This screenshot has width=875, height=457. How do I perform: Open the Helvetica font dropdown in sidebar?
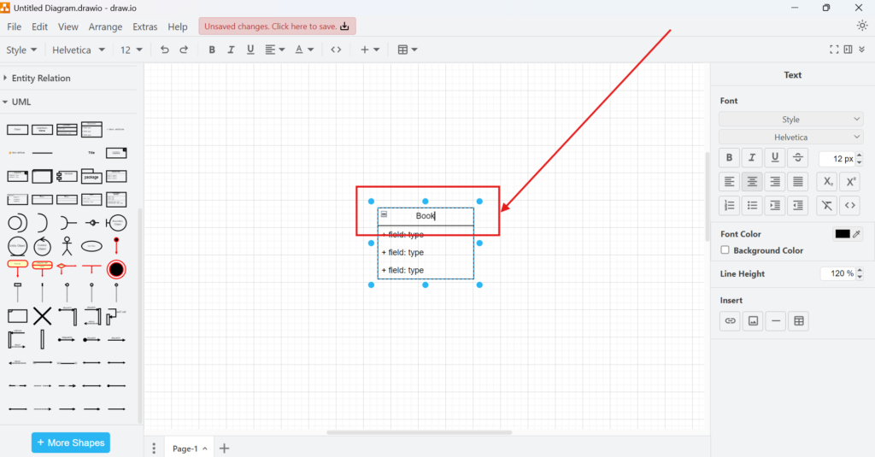tap(790, 137)
